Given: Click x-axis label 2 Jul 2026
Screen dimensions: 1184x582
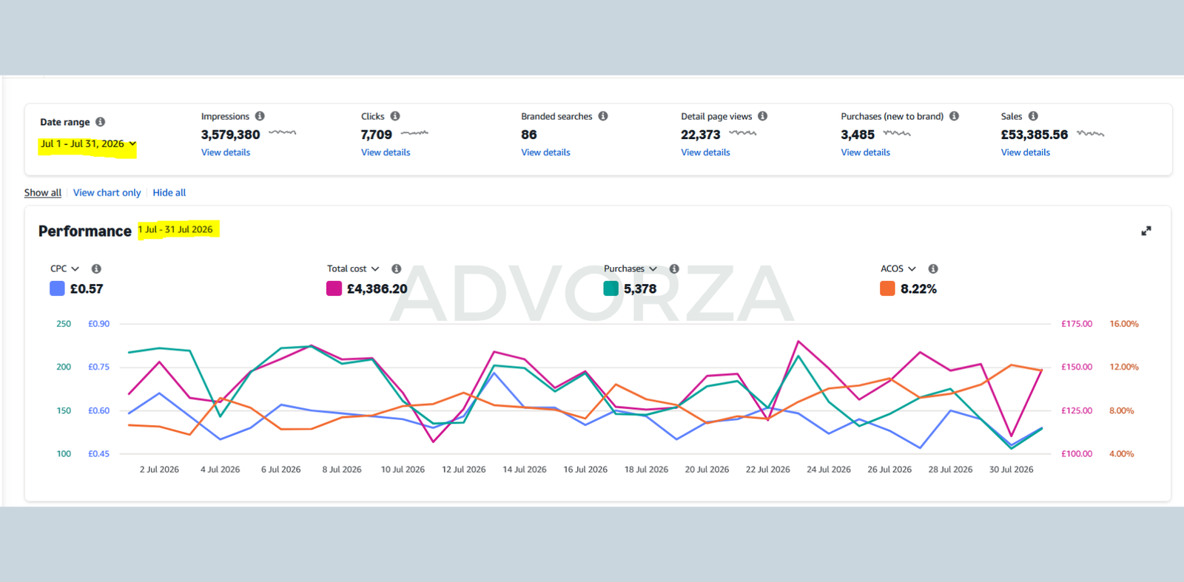Looking at the screenshot, I should [x=159, y=470].
